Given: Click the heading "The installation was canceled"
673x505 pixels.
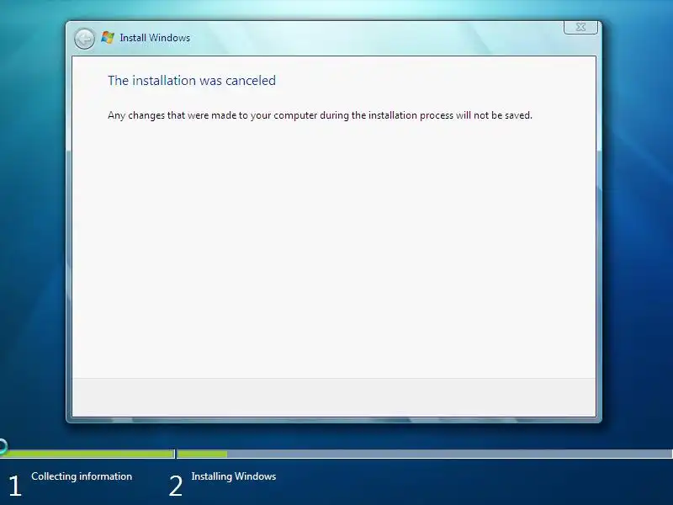Looking at the screenshot, I should 192,80.
